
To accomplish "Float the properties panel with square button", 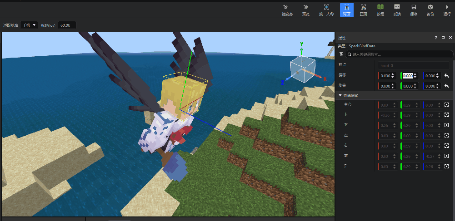I will 443,38.
